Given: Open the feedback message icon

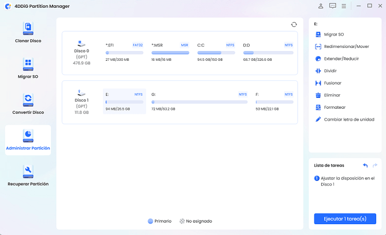Looking at the screenshot, I should point(332,6).
